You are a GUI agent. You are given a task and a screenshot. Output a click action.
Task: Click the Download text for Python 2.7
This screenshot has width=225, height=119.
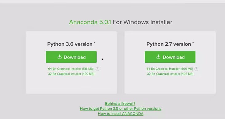coord(174,57)
